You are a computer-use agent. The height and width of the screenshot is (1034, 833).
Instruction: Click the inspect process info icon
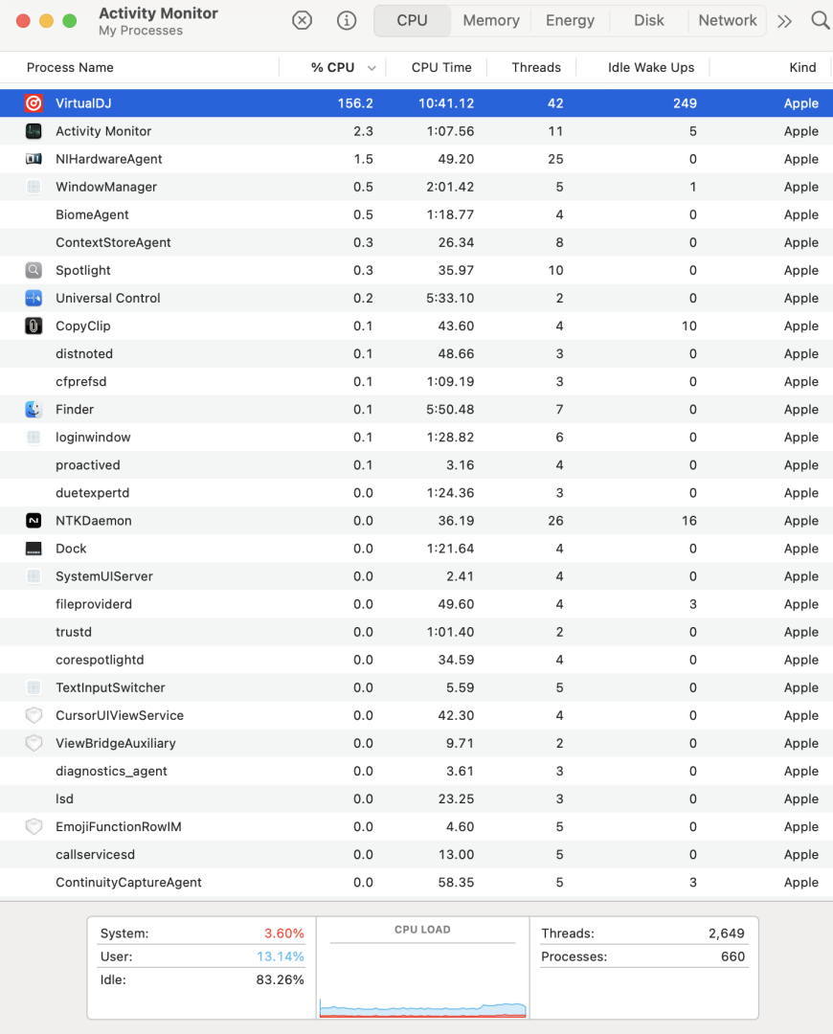click(347, 20)
